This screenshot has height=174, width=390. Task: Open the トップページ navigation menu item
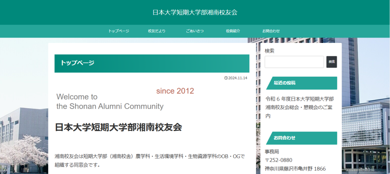[x=119, y=31]
